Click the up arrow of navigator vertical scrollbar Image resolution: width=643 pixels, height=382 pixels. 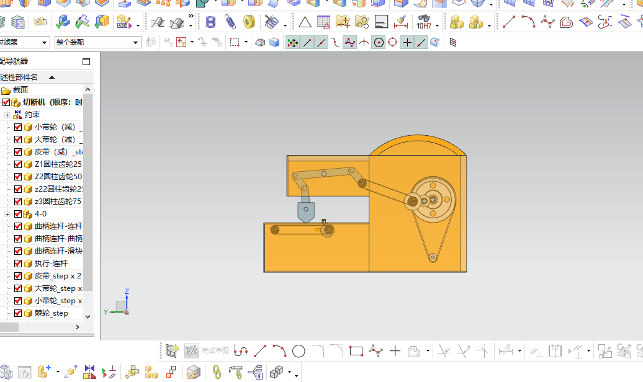(x=88, y=89)
